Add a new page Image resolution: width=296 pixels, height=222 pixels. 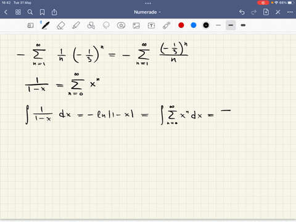pos(266,12)
